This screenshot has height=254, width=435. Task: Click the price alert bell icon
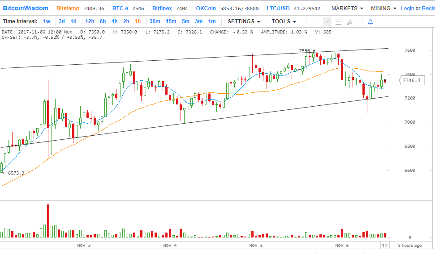tap(370, 21)
